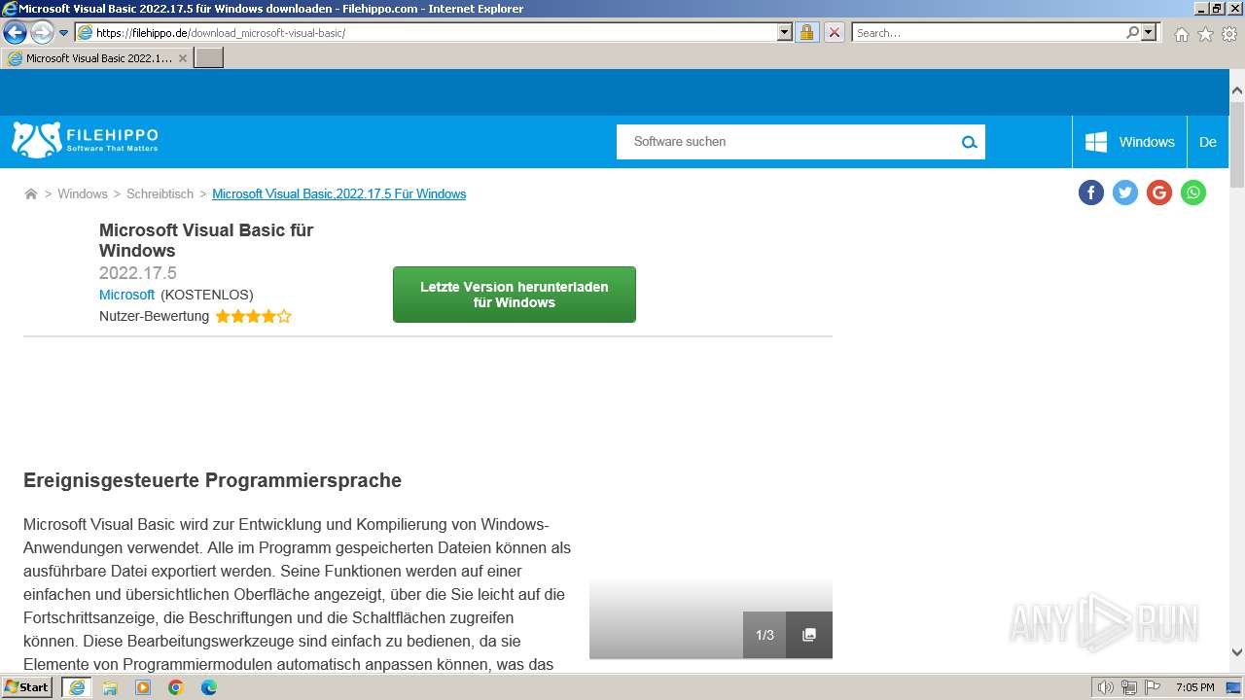Open the De language selector
1245x700 pixels.
(1208, 142)
